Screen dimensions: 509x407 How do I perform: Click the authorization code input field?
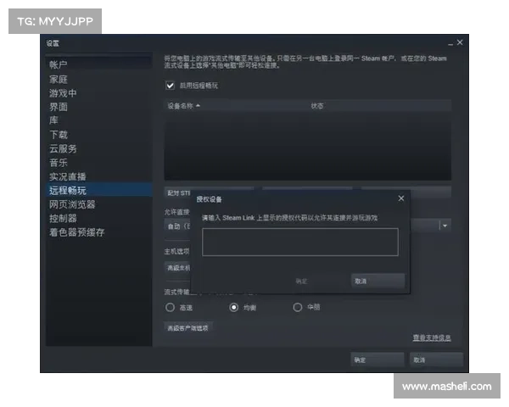click(300, 243)
